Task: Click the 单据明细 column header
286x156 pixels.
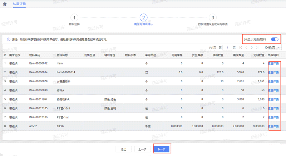Action: (273, 55)
